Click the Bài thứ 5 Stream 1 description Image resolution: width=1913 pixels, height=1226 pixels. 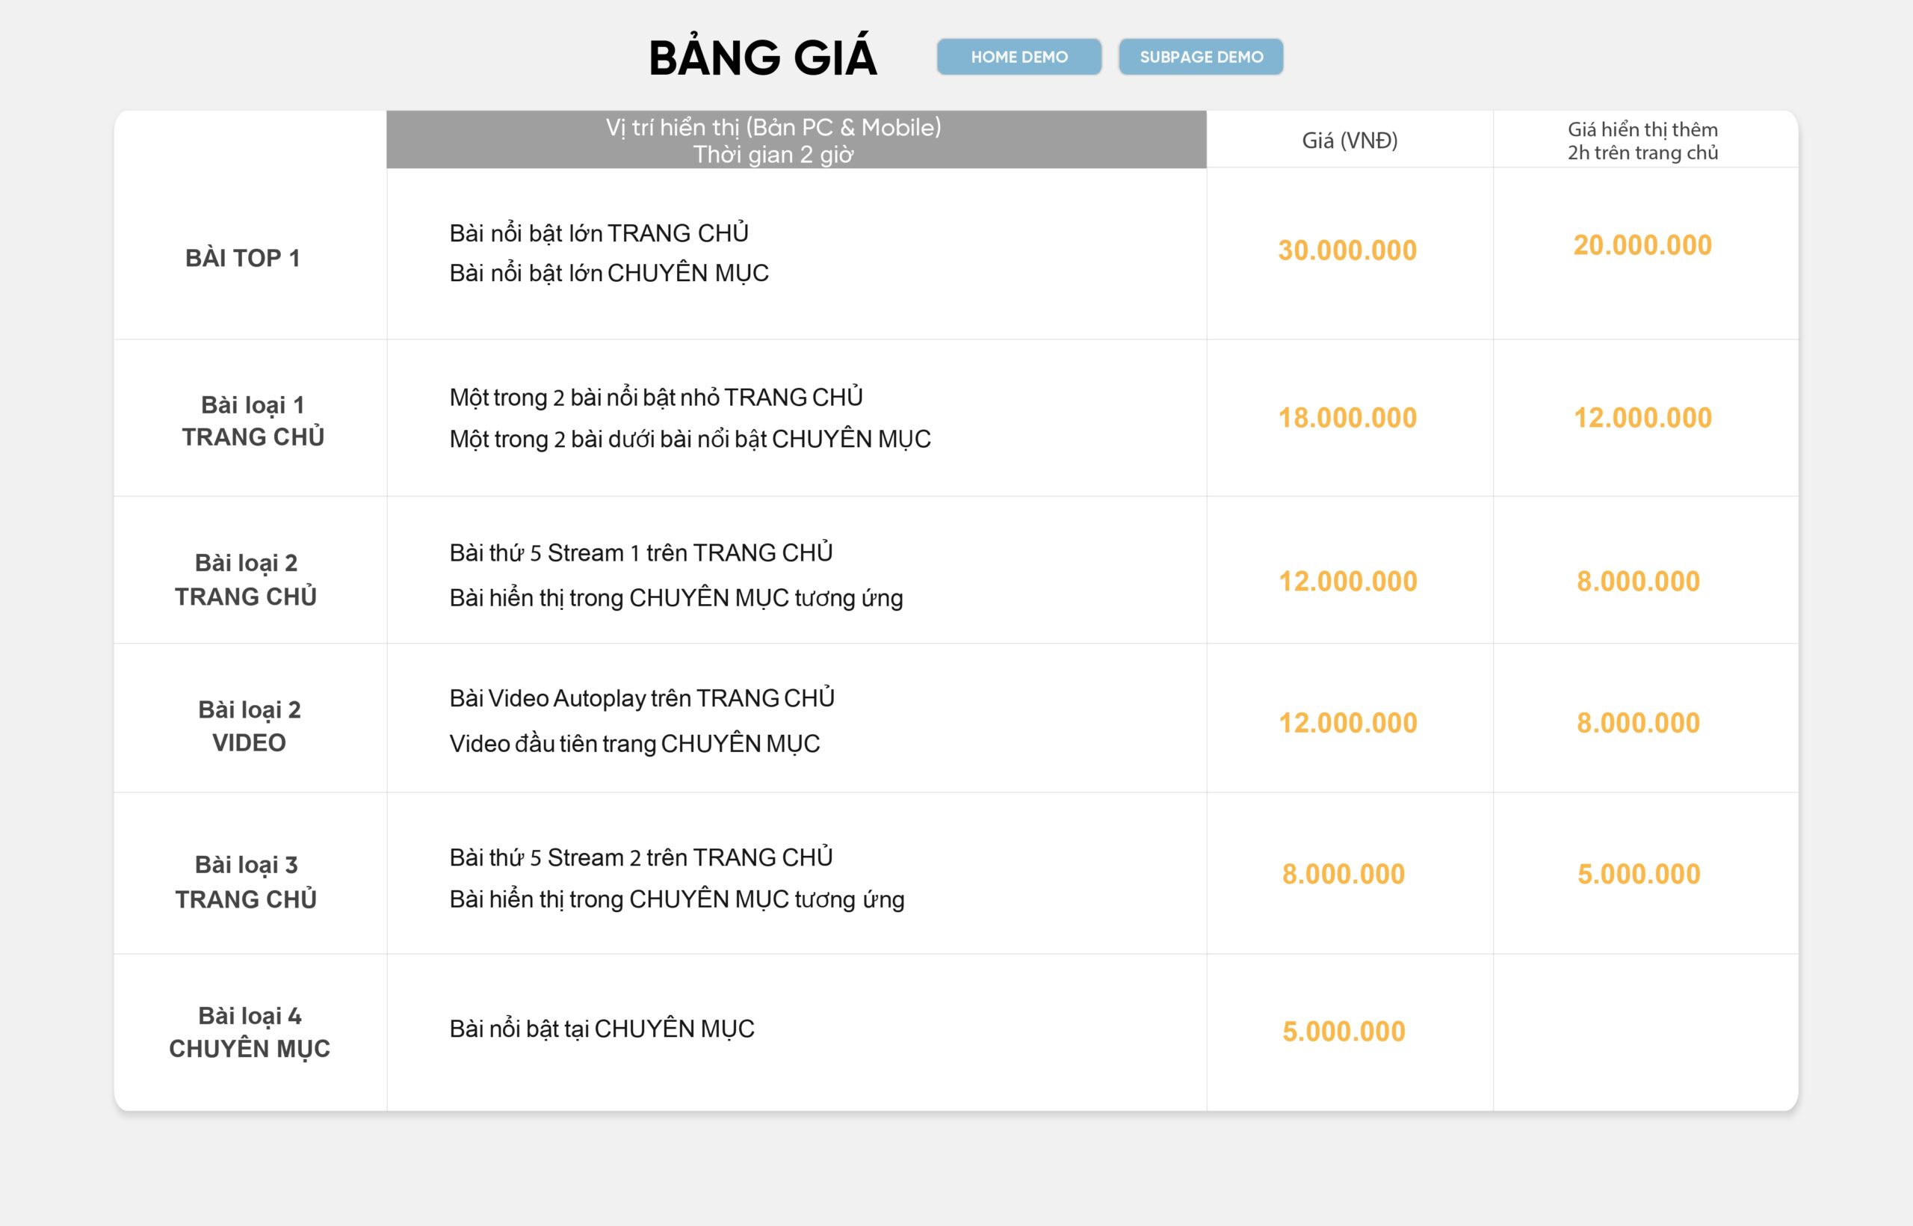click(640, 552)
